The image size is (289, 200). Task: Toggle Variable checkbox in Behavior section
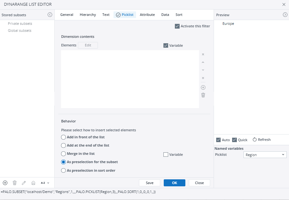tap(166, 155)
